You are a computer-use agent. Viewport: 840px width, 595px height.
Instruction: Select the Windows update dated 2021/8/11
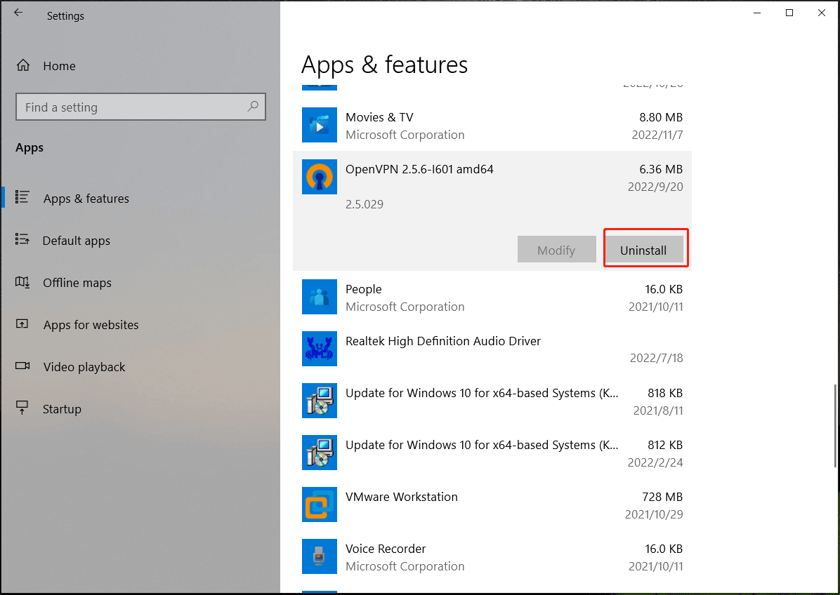coord(482,394)
